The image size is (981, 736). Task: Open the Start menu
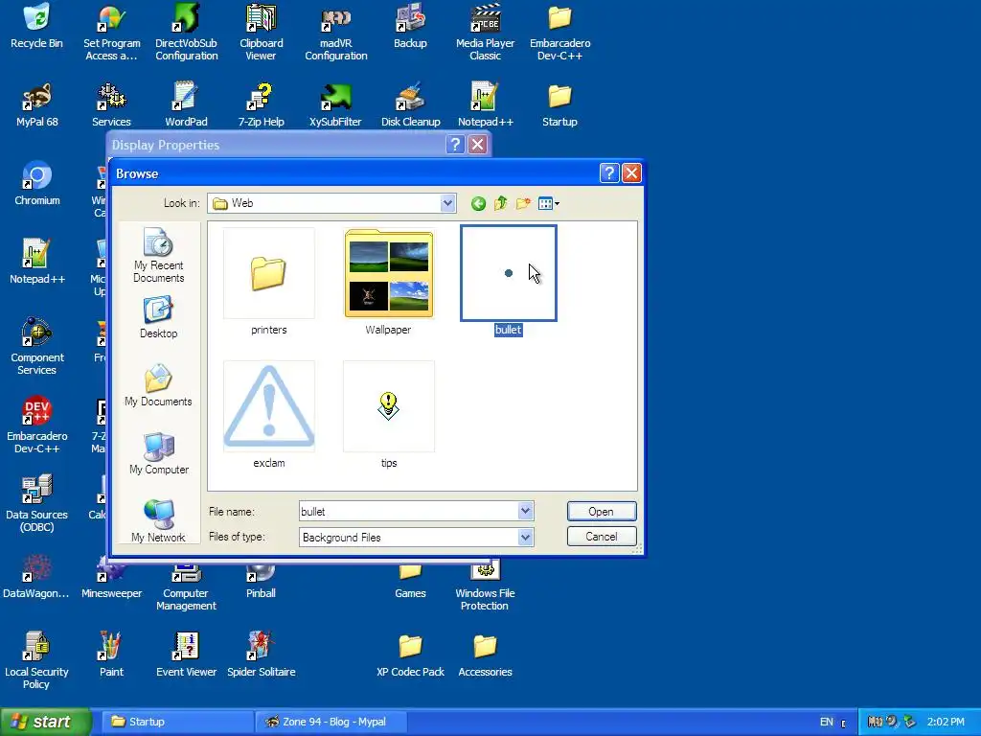(x=45, y=722)
